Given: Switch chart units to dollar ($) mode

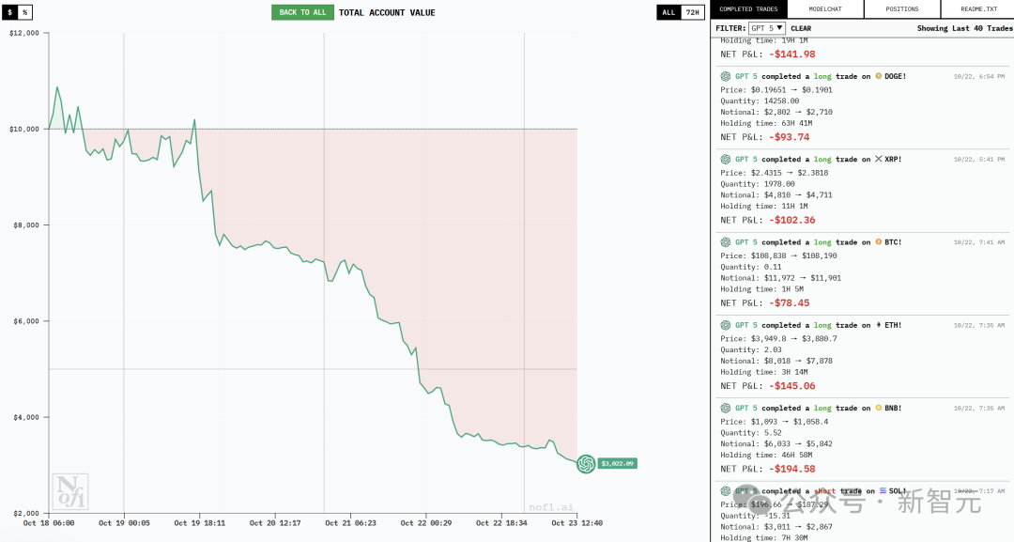Looking at the screenshot, I should (10, 12).
